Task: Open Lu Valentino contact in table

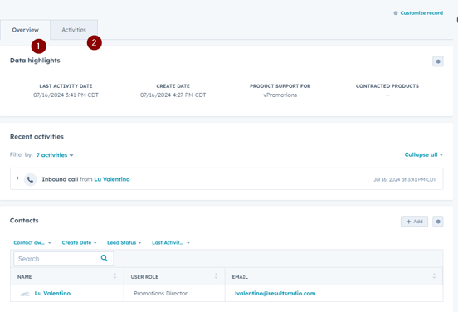Action: tap(52, 293)
